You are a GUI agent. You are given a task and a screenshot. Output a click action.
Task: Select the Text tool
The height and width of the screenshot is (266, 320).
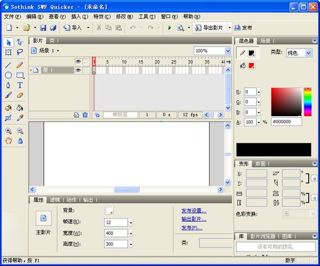pos(20,85)
